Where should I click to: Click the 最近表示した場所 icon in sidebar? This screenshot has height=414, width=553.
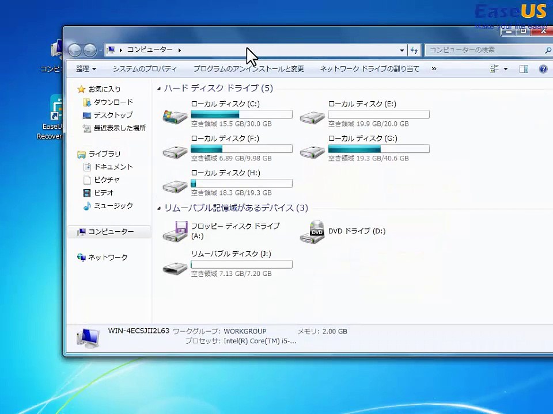point(87,128)
